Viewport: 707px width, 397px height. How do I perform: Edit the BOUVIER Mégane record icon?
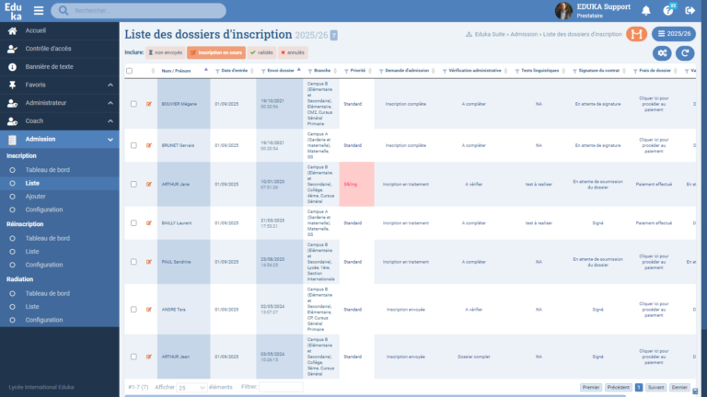pyautogui.click(x=149, y=104)
